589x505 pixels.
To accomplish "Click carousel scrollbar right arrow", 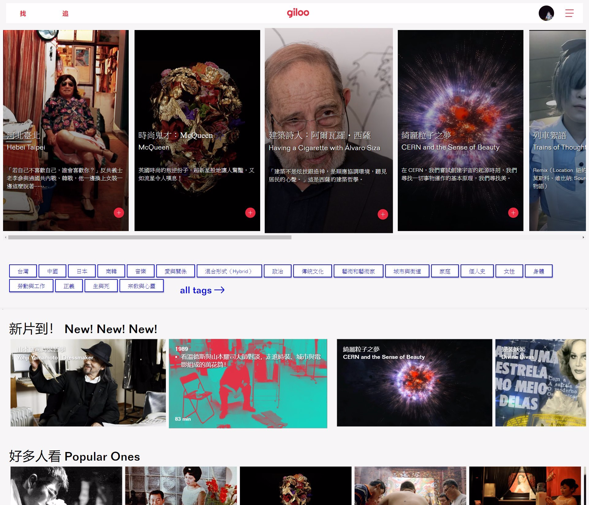I will [583, 237].
